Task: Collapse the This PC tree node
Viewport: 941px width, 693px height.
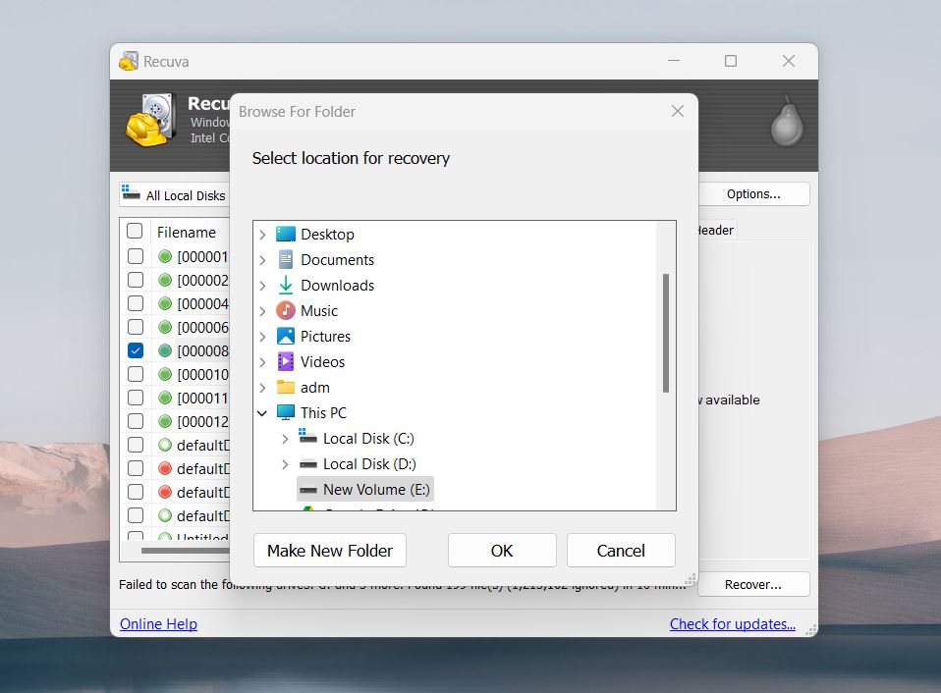Action: [x=262, y=413]
